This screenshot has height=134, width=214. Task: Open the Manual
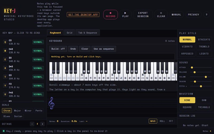pos(176,15)
